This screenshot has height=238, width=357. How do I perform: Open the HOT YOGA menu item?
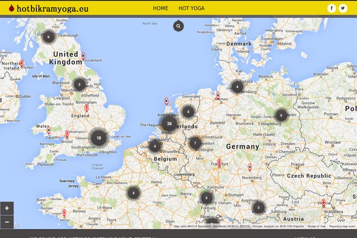coord(192,8)
